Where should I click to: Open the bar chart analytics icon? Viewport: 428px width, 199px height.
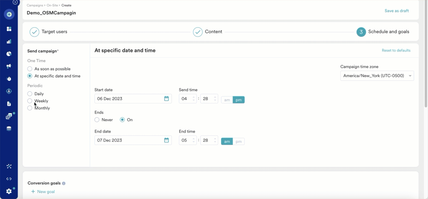[x=9, y=41]
